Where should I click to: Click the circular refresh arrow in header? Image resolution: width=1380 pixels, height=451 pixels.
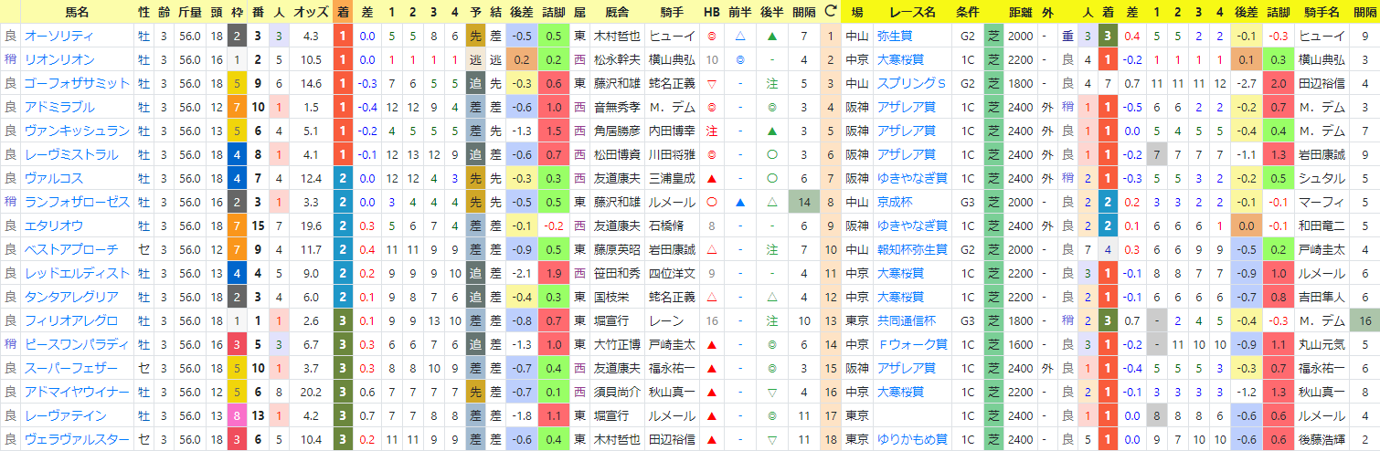[830, 12]
